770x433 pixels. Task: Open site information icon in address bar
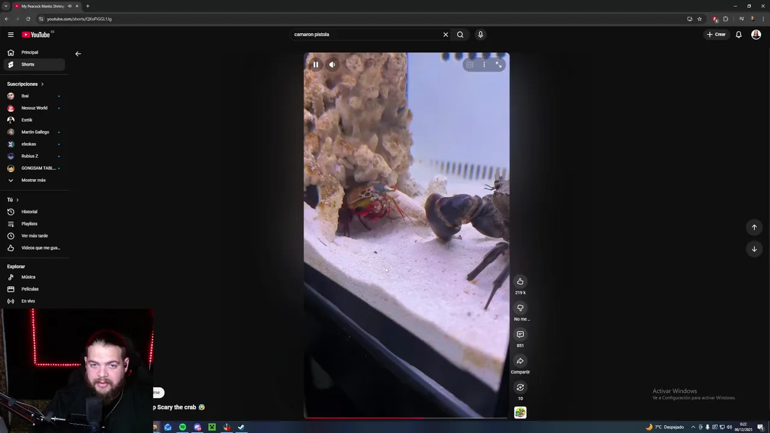[x=42, y=19]
